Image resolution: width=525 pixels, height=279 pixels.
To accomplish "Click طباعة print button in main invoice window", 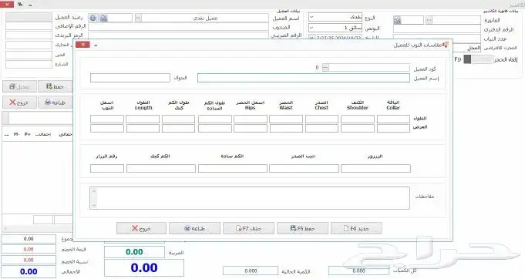I will pyautogui.click(x=55, y=103).
